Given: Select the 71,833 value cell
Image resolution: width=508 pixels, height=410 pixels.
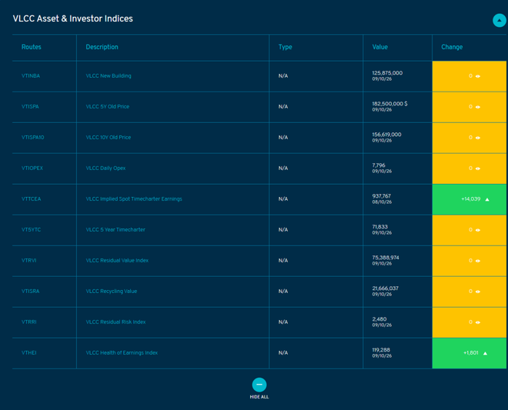Looking at the screenshot, I should click(397, 230).
